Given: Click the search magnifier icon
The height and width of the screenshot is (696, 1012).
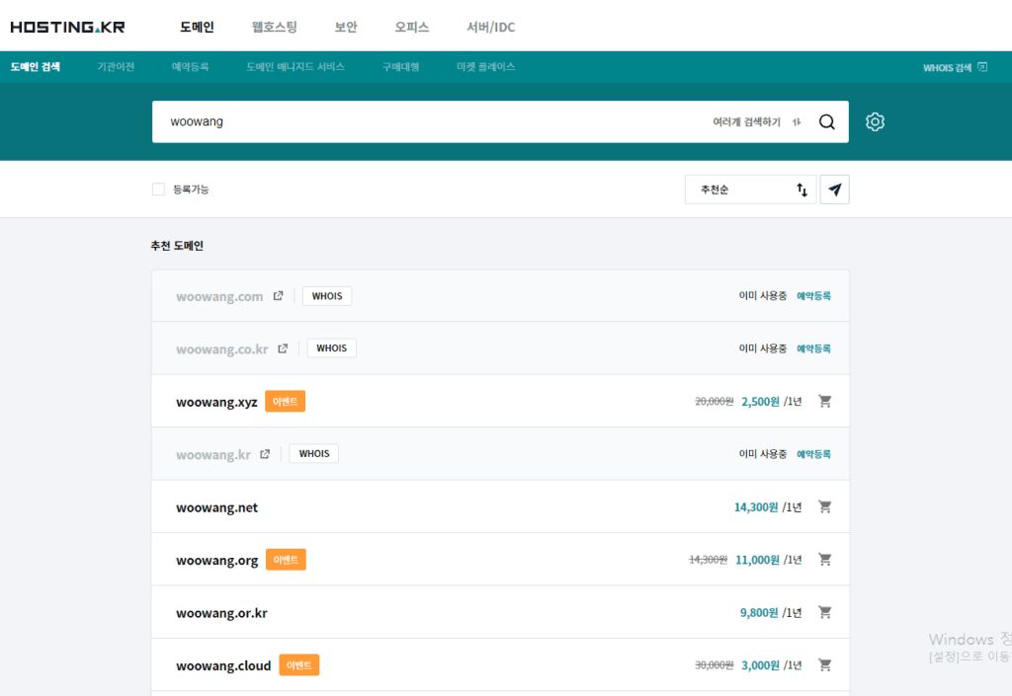Looking at the screenshot, I should (827, 122).
